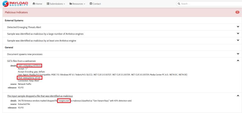Image resolution: width=242 pixels, height=113 pixels.
Task: Click the Malicious Indicators count badge
Action: click(237, 12)
